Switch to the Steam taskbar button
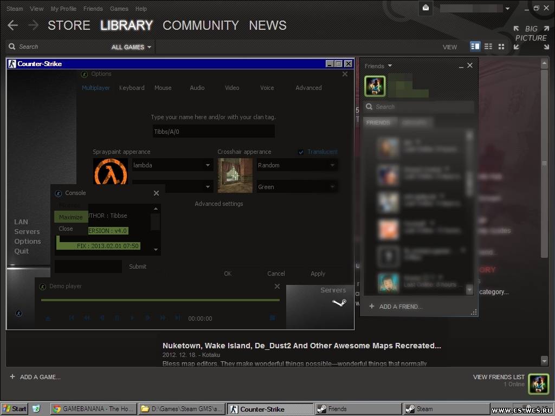 tap(447, 409)
